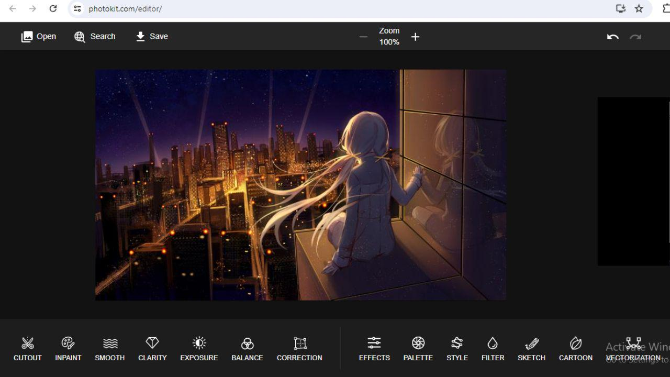Open the Cartoon effect

pos(575,347)
